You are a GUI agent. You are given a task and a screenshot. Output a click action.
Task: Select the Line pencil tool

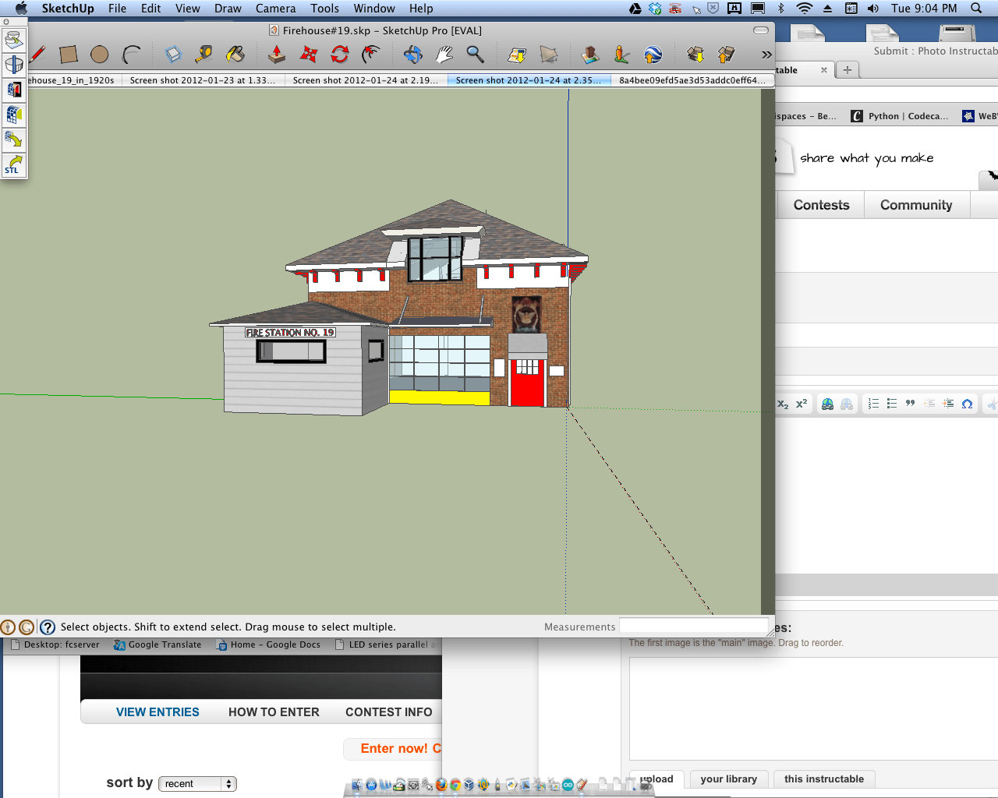37,55
